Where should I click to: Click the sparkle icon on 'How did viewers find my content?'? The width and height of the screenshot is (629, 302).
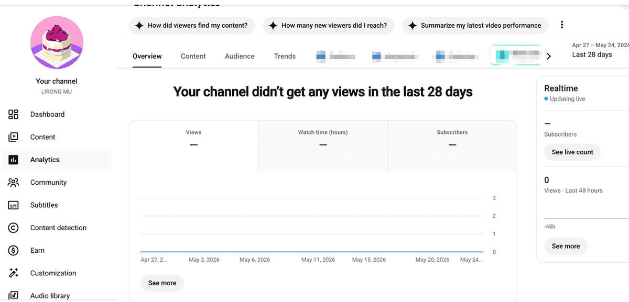pos(139,25)
